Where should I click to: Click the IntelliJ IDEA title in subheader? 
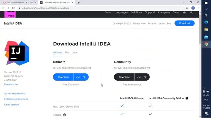(13, 23)
